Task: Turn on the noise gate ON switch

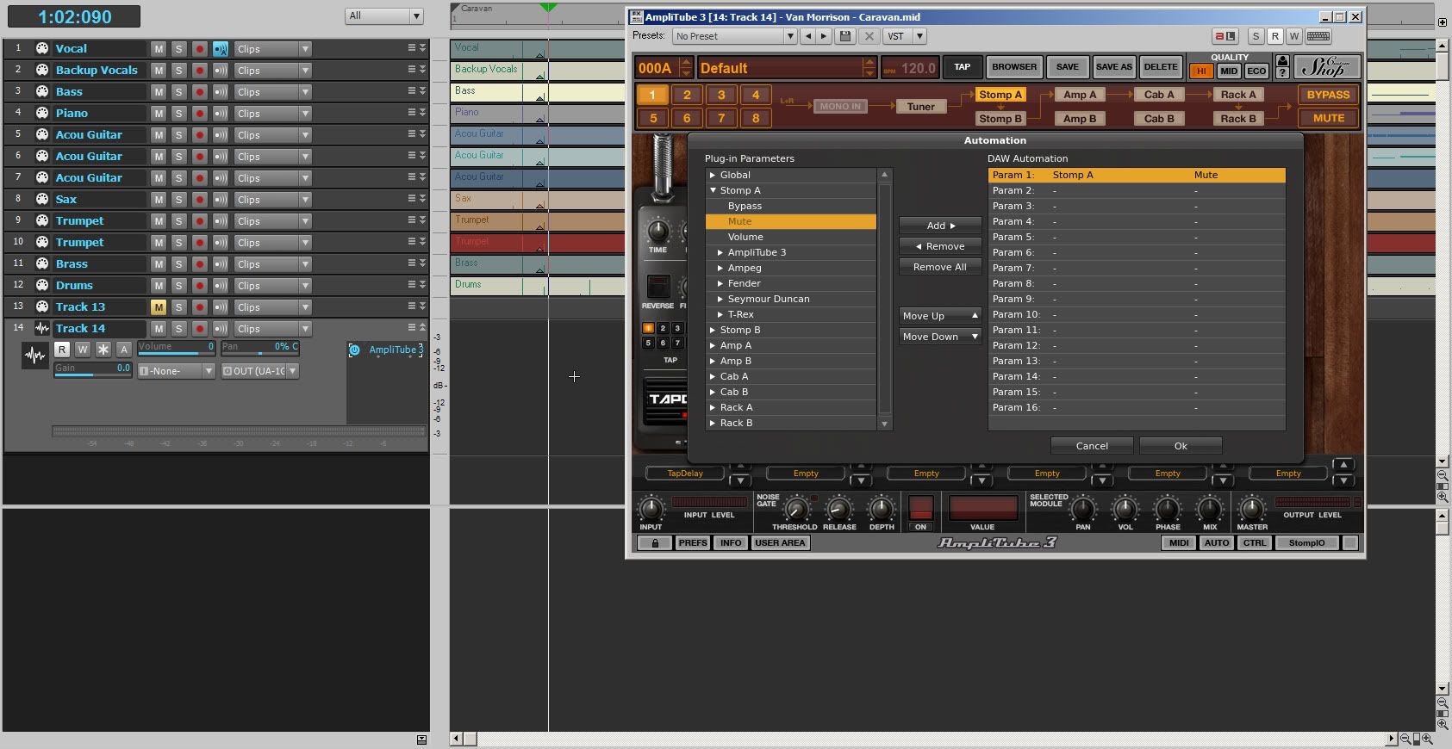Action: point(920,509)
